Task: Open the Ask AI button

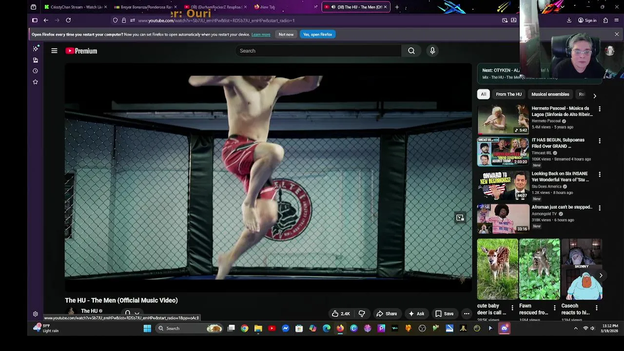Action: [416, 314]
